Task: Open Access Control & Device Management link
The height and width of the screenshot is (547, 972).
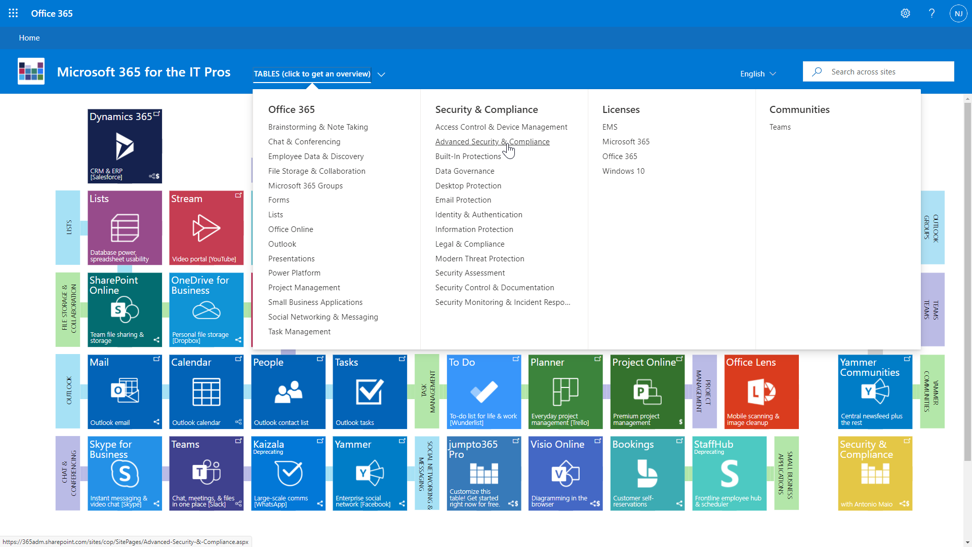Action: [x=501, y=127]
